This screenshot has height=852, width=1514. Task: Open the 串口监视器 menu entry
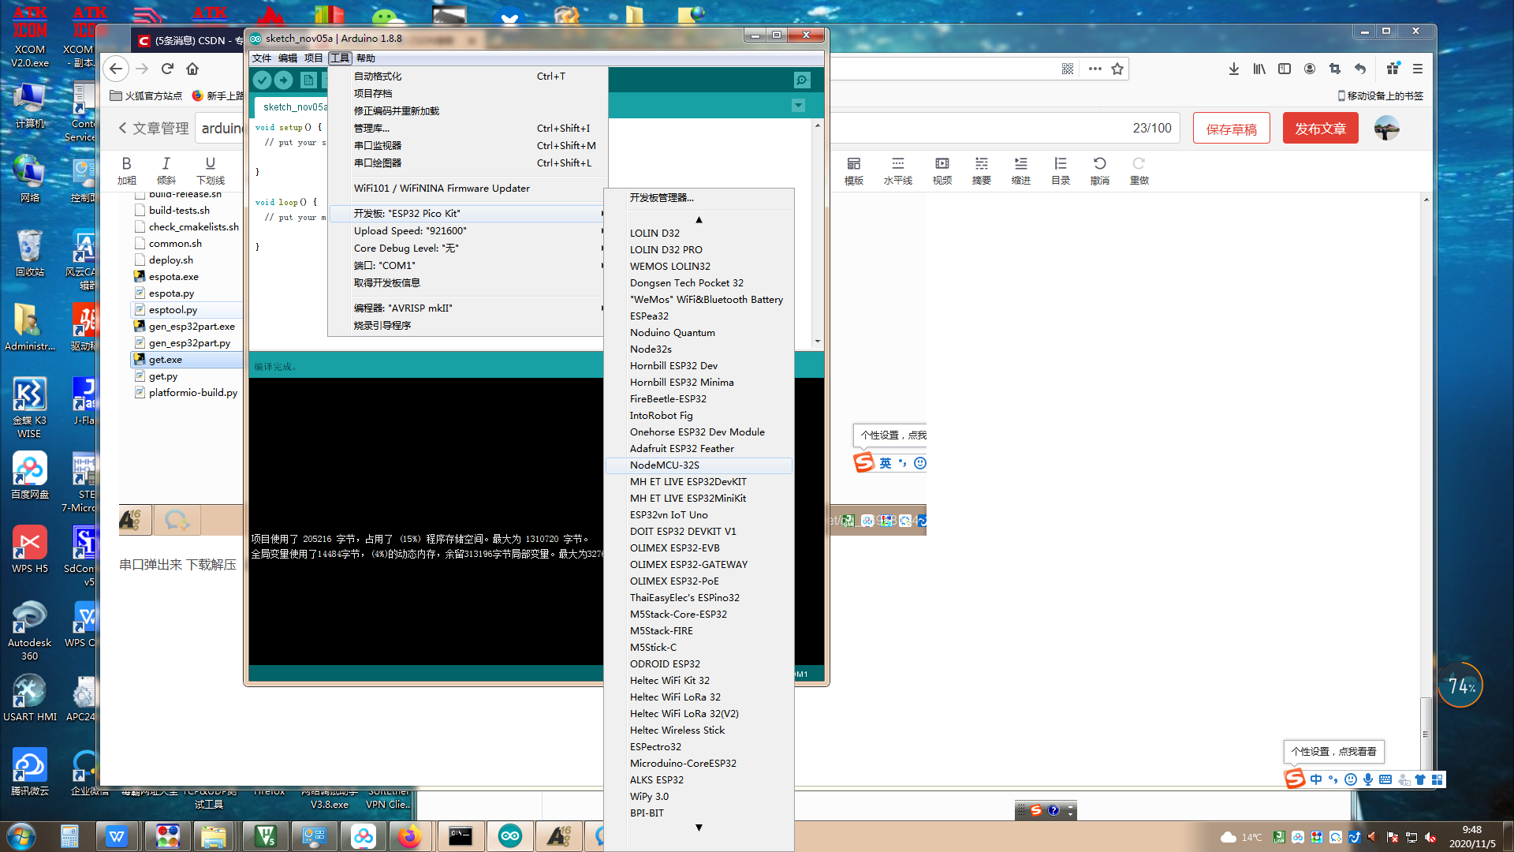[378, 145]
